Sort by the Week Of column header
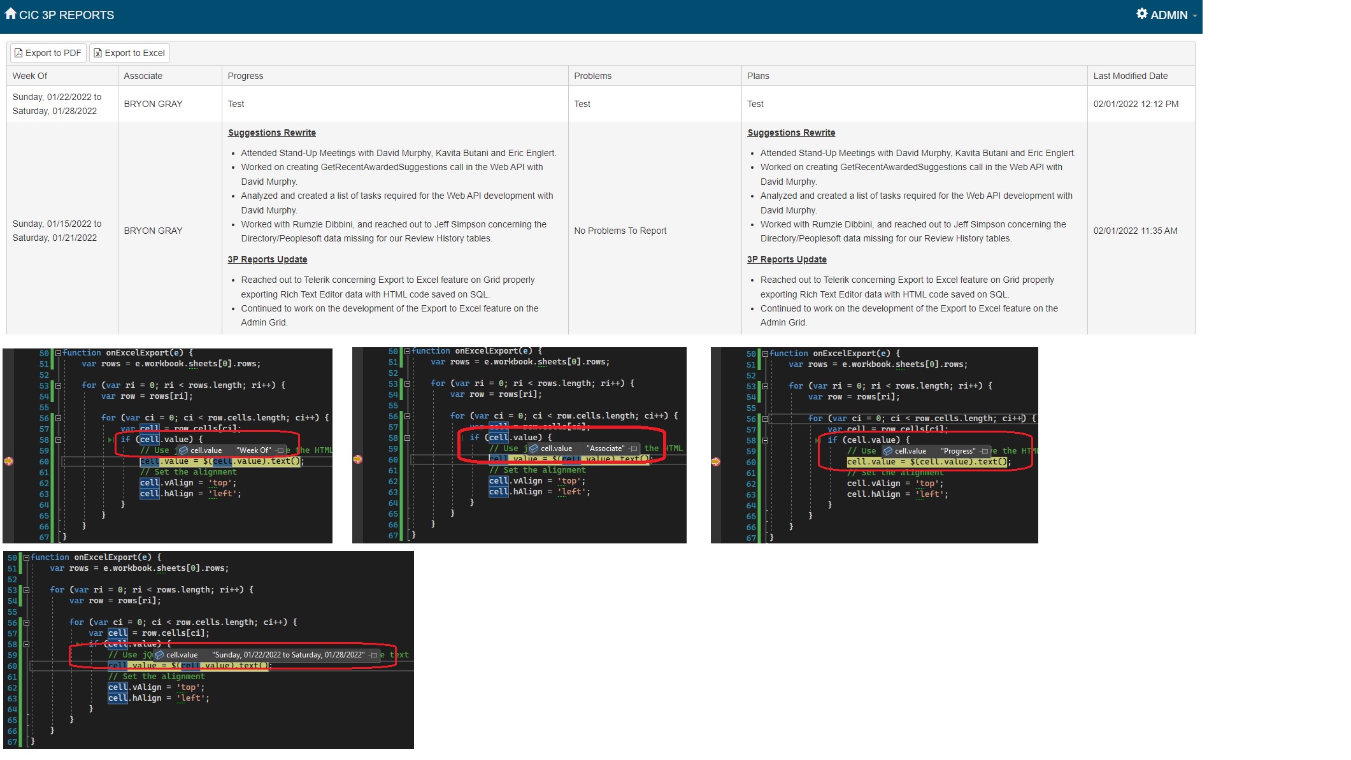This screenshot has height=760, width=1351. [x=30, y=76]
